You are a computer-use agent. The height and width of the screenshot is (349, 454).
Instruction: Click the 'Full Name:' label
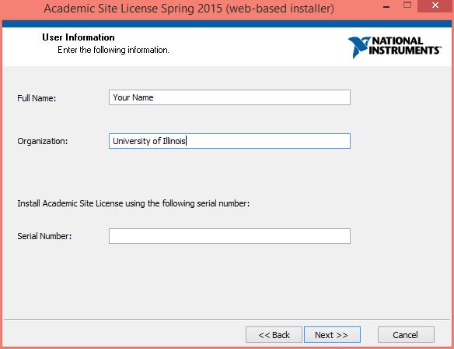point(37,98)
